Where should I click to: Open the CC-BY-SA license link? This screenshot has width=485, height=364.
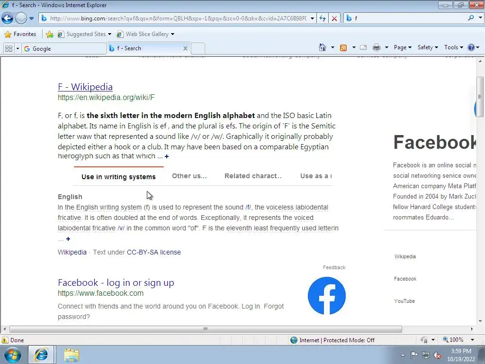(x=154, y=252)
